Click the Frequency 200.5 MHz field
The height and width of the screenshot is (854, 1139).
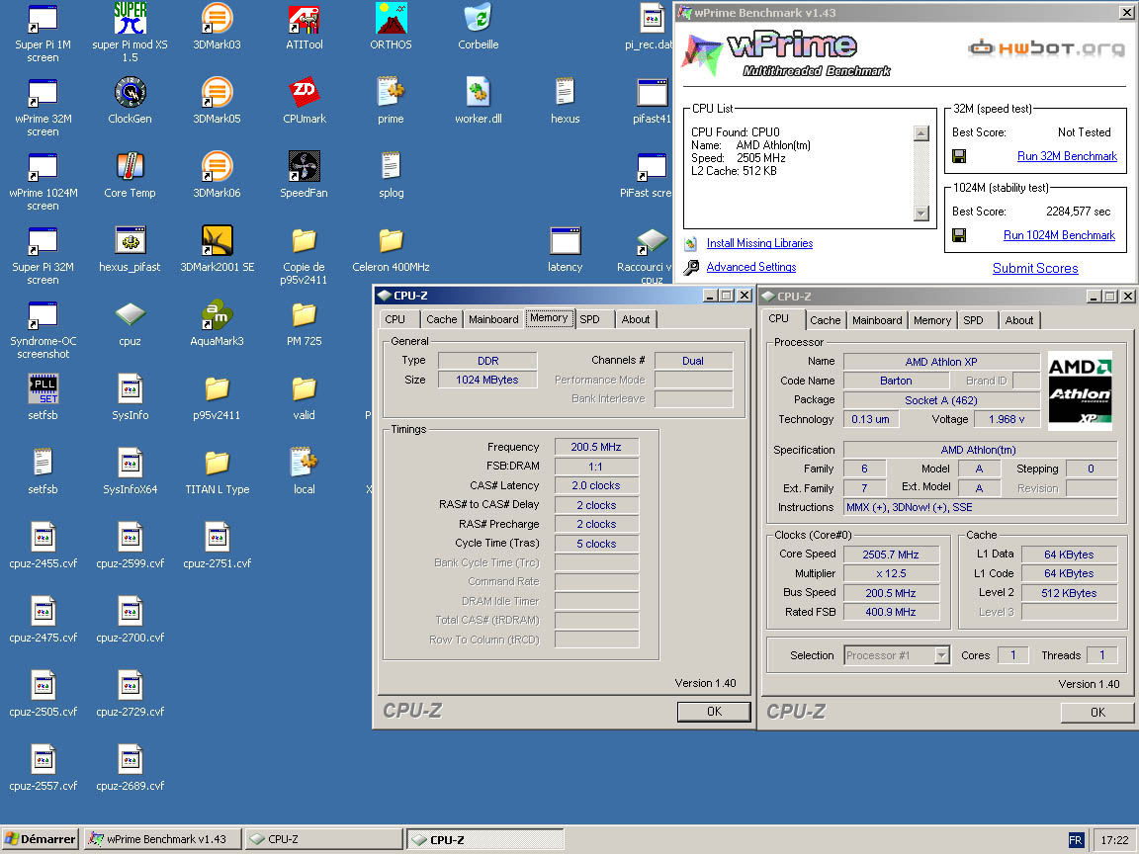tap(596, 448)
